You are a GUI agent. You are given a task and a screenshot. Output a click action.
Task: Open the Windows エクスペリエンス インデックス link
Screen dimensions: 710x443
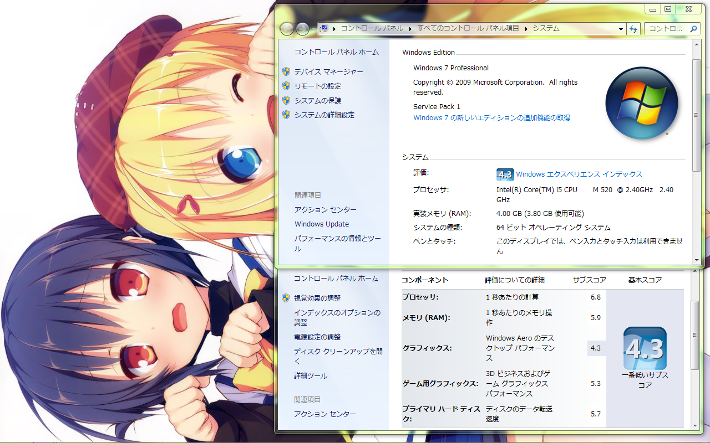click(579, 174)
